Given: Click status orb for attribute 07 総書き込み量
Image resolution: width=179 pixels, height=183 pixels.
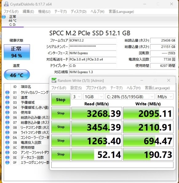Looking at the screenshot, I should click(7, 123).
